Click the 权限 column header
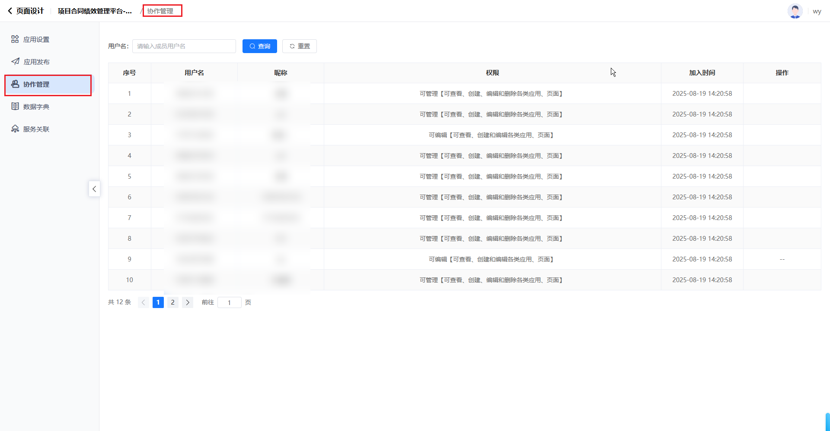 pyautogui.click(x=492, y=73)
